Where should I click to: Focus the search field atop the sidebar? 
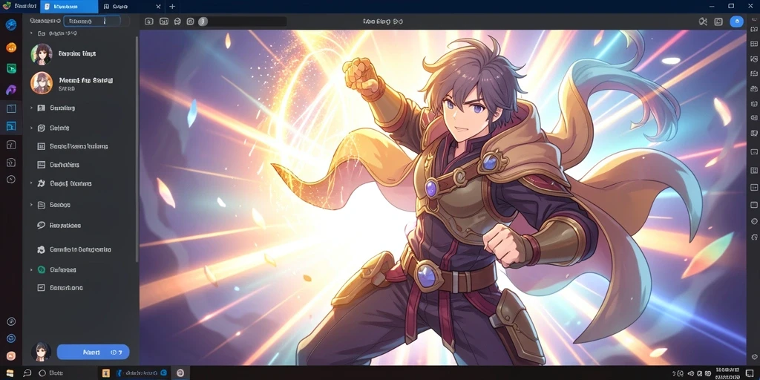point(92,22)
